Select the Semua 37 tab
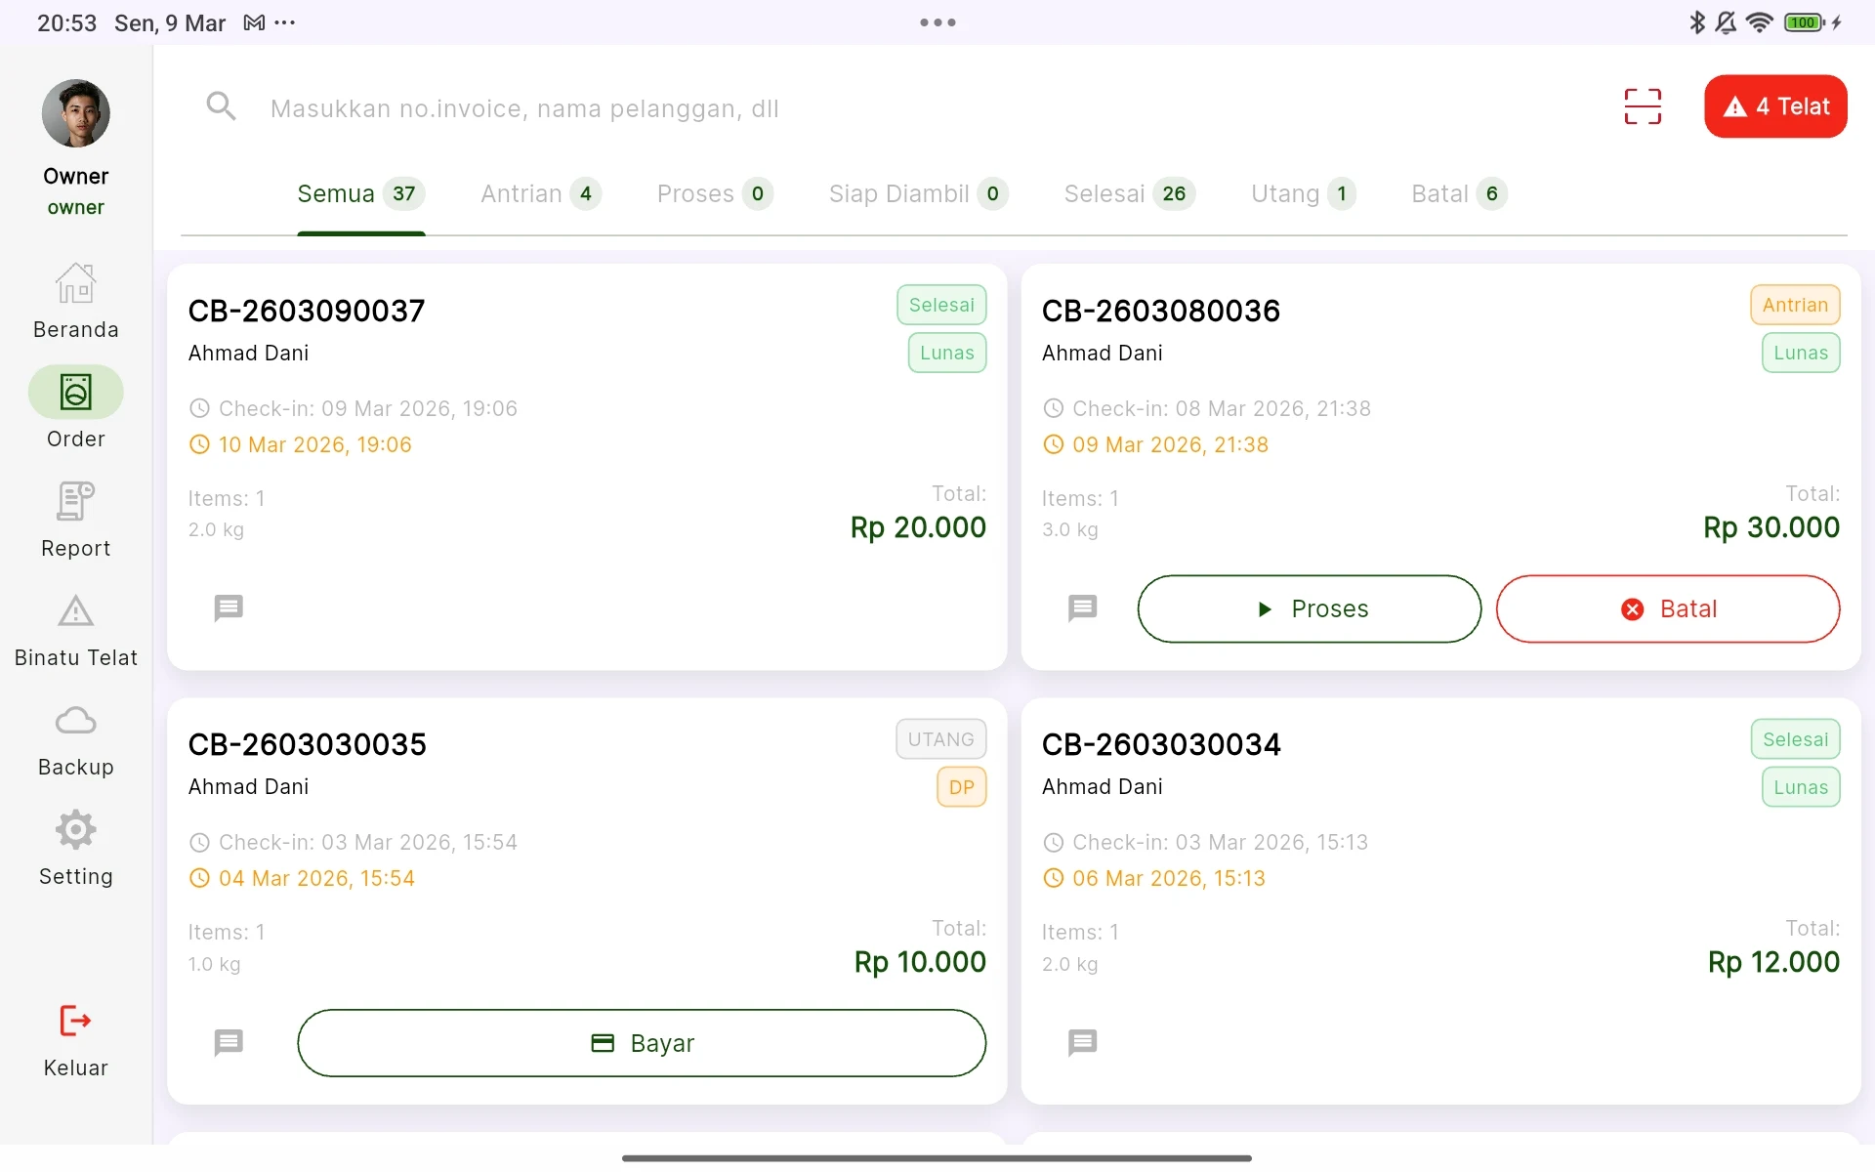 pyautogui.click(x=361, y=194)
